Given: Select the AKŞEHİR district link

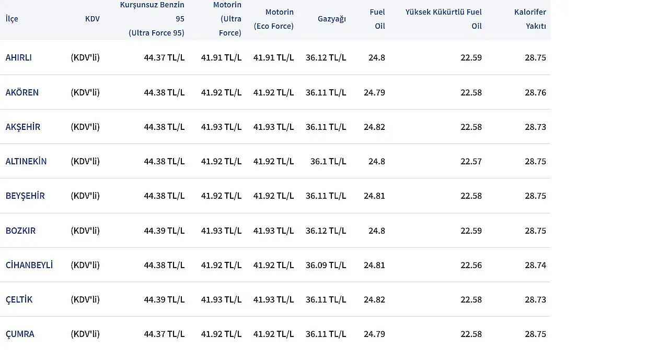Looking at the screenshot, I should (23, 127).
